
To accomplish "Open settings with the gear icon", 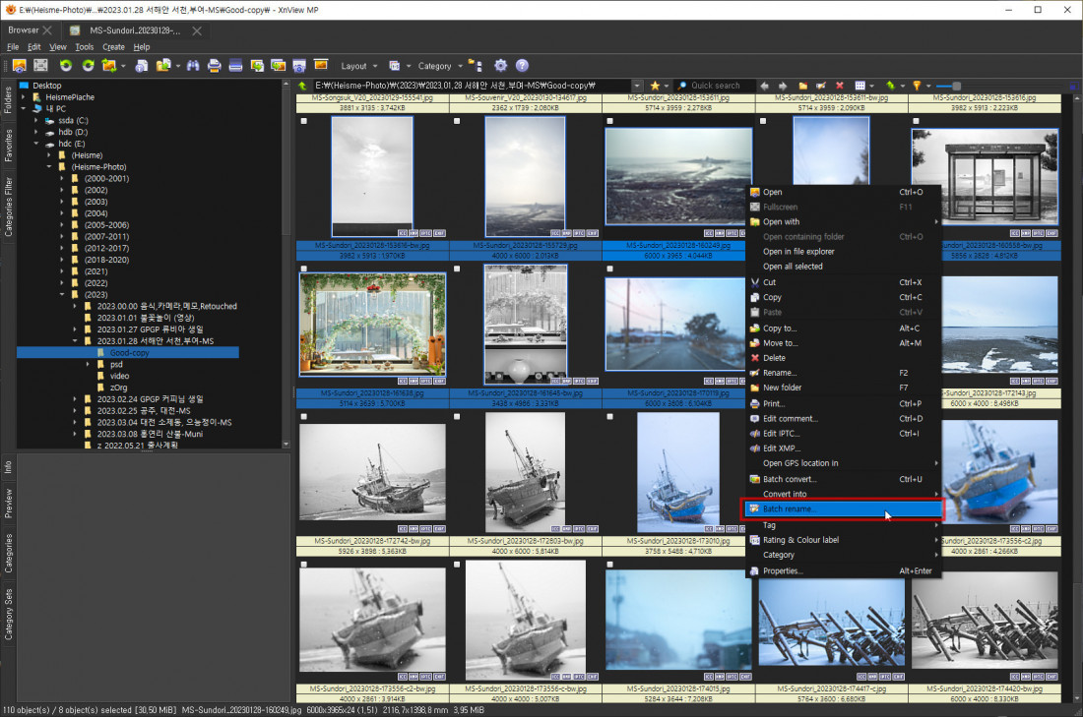I will [x=500, y=66].
